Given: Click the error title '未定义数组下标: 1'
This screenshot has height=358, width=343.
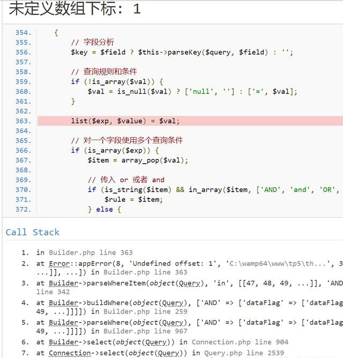Looking at the screenshot, I should 74,9.
